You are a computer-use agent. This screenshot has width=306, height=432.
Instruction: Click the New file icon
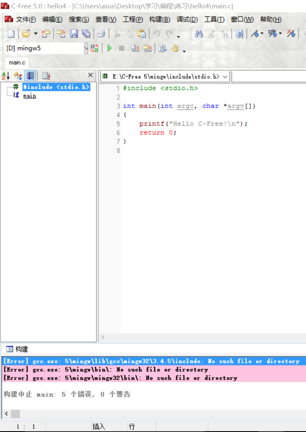tap(11, 33)
